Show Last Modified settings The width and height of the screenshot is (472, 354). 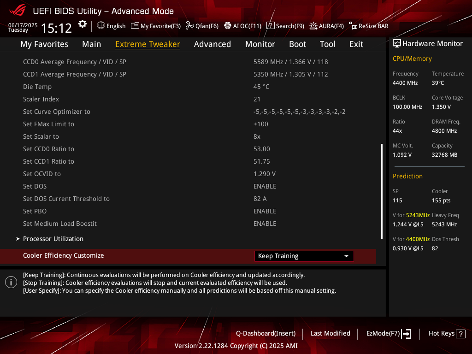tap(330, 334)
